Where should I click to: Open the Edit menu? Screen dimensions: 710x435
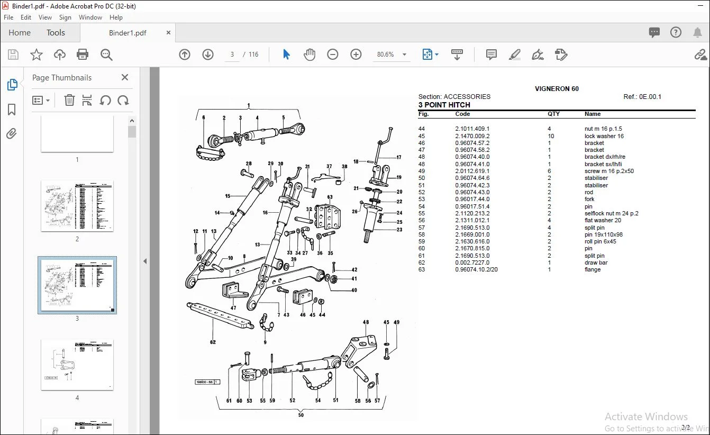coord(26,17)
